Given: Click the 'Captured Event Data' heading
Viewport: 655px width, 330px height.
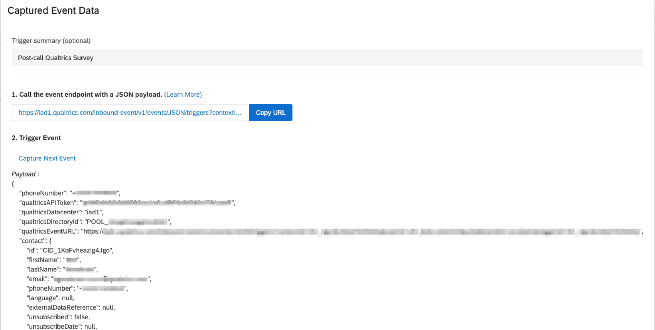Looking at the screenshot, I should click(53, 11).
